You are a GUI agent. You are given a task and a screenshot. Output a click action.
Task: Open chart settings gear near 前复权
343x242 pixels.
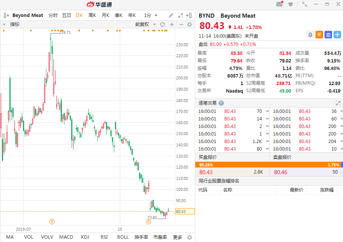[190, 24]
